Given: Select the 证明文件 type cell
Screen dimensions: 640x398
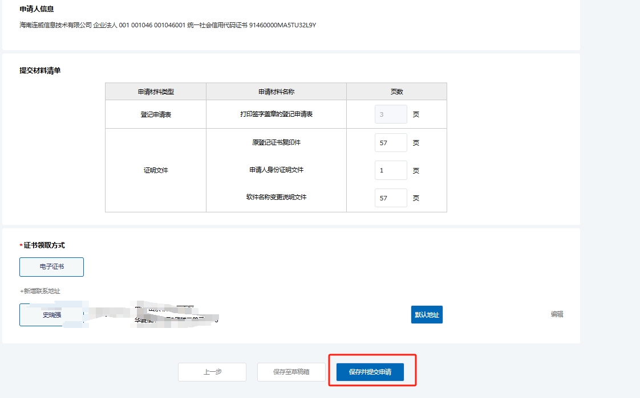Looking at the screenshot, I should click(x=156, y=170).
